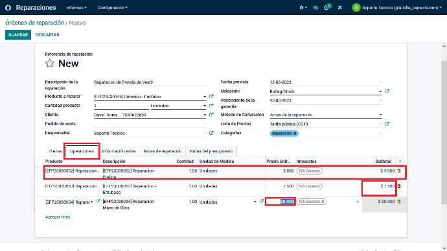Delete the Mano de Obra line
This screenshot has width=447, height=251.
click(x=399, y=202)
